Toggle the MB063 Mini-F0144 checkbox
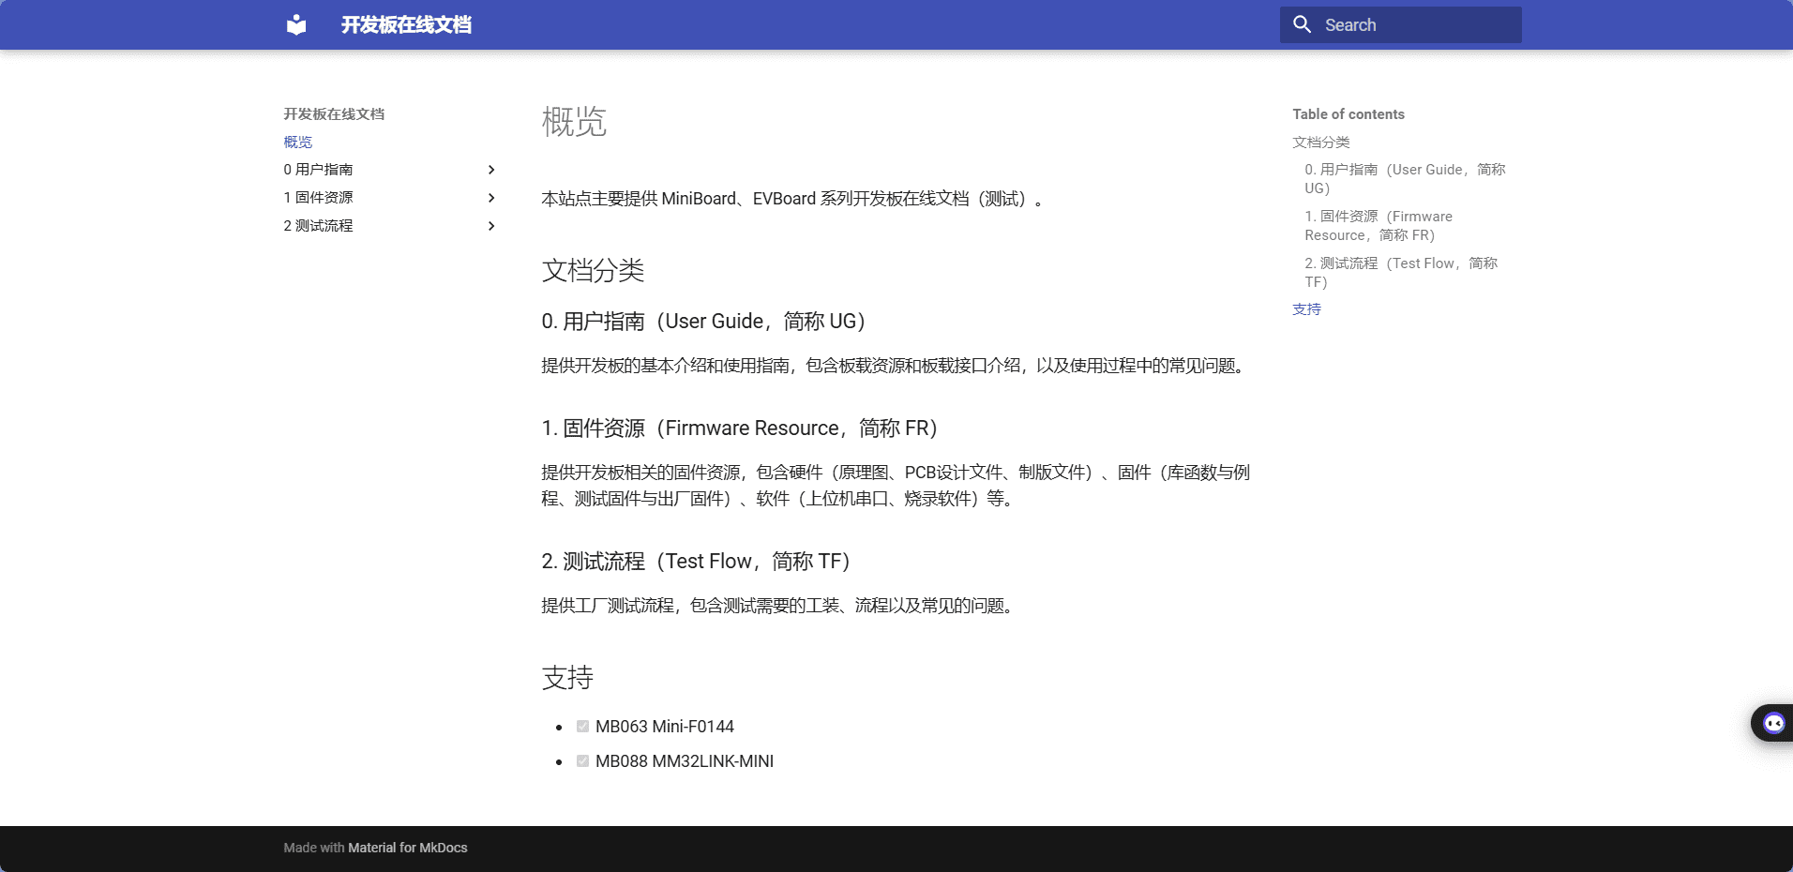Viewport: 1793px width, 872px height. [582, 727]
